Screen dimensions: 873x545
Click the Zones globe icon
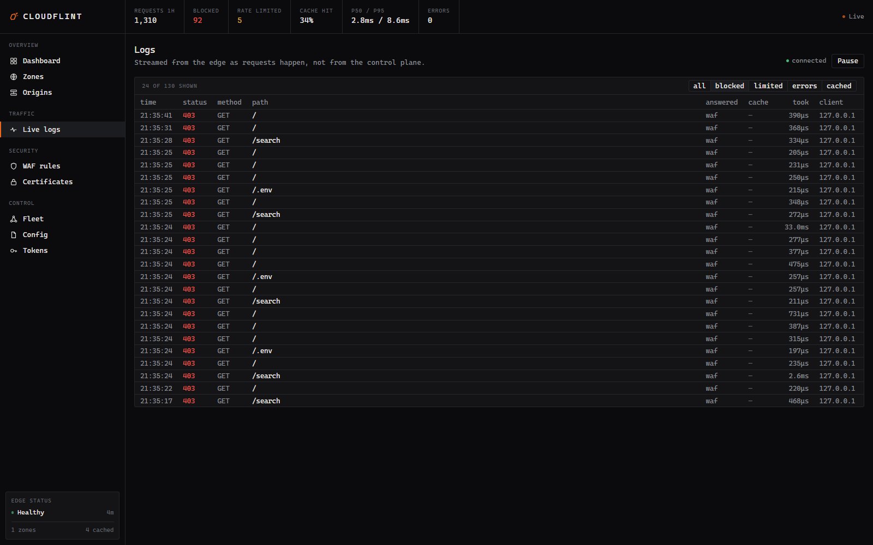[14, 77]
